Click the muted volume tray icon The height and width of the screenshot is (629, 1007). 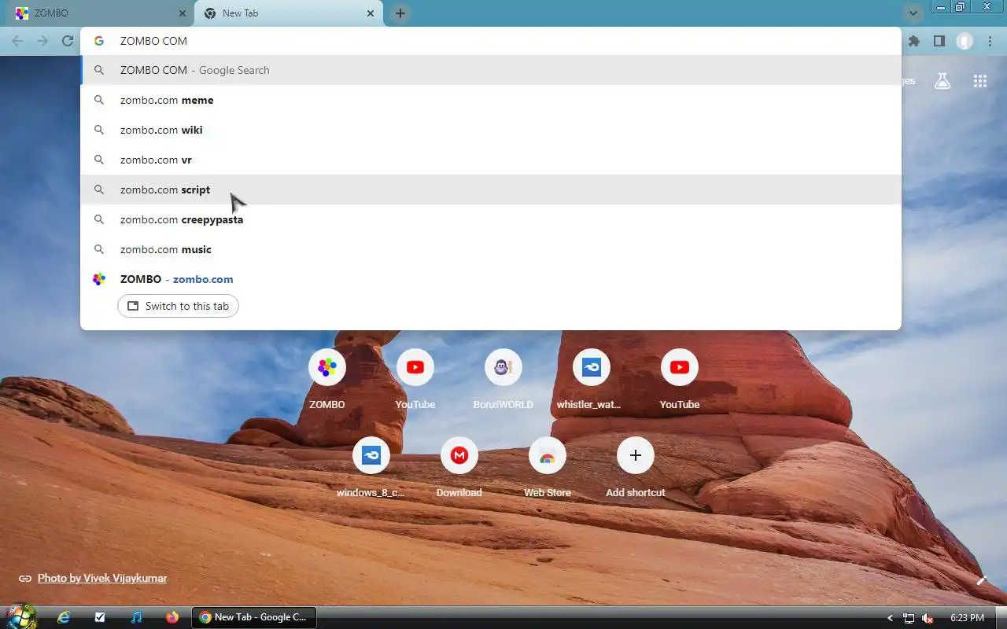point(928,618)
